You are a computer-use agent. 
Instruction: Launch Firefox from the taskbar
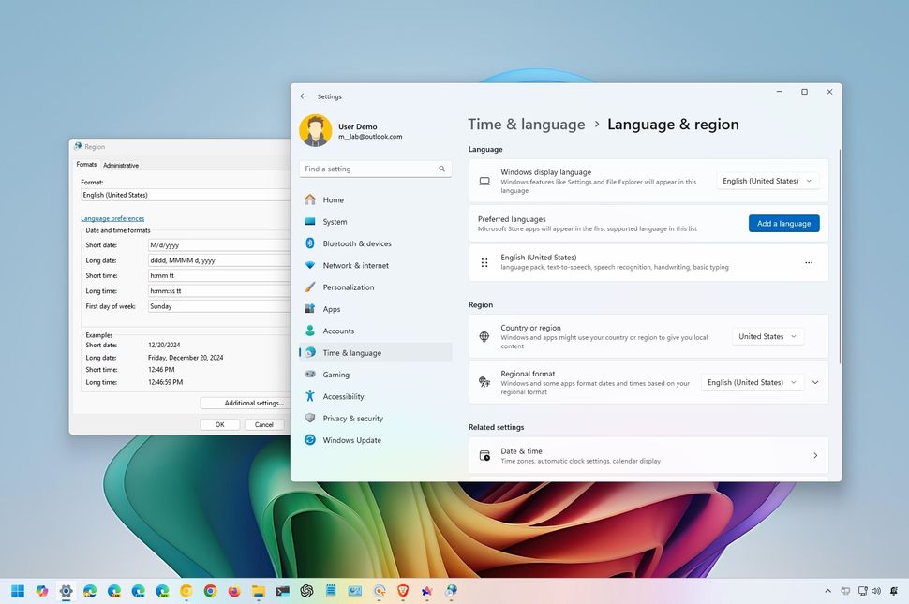click(231, 592)
